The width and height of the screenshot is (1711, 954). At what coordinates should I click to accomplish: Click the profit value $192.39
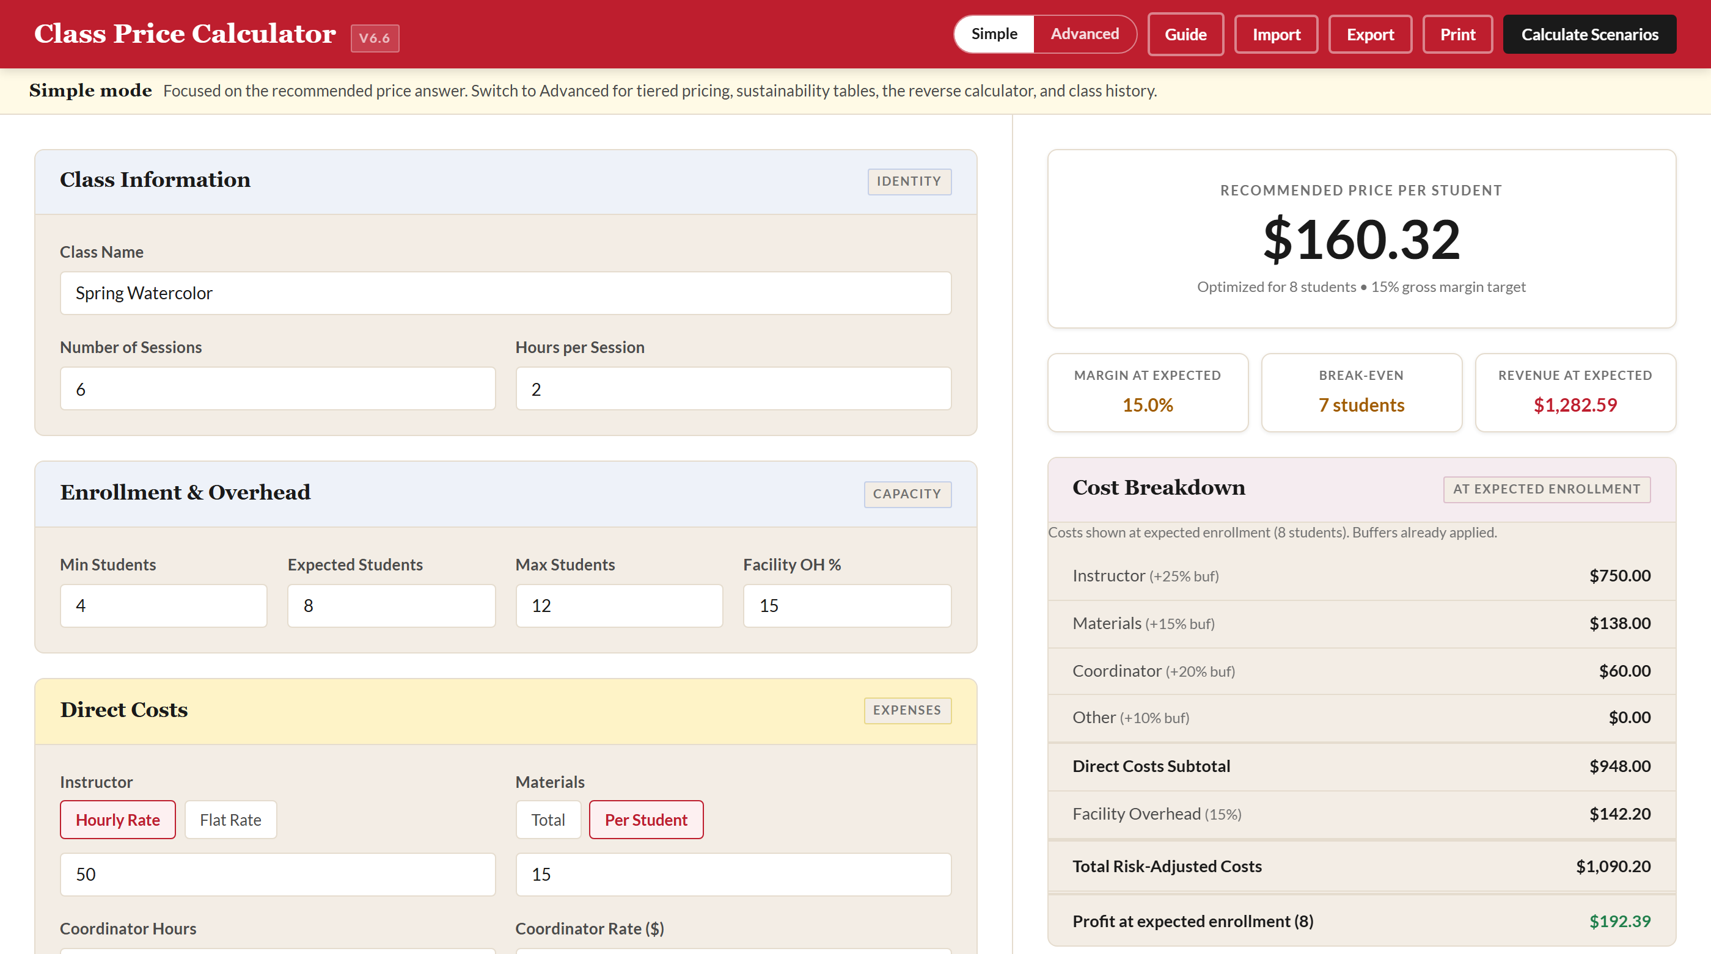1619,922
